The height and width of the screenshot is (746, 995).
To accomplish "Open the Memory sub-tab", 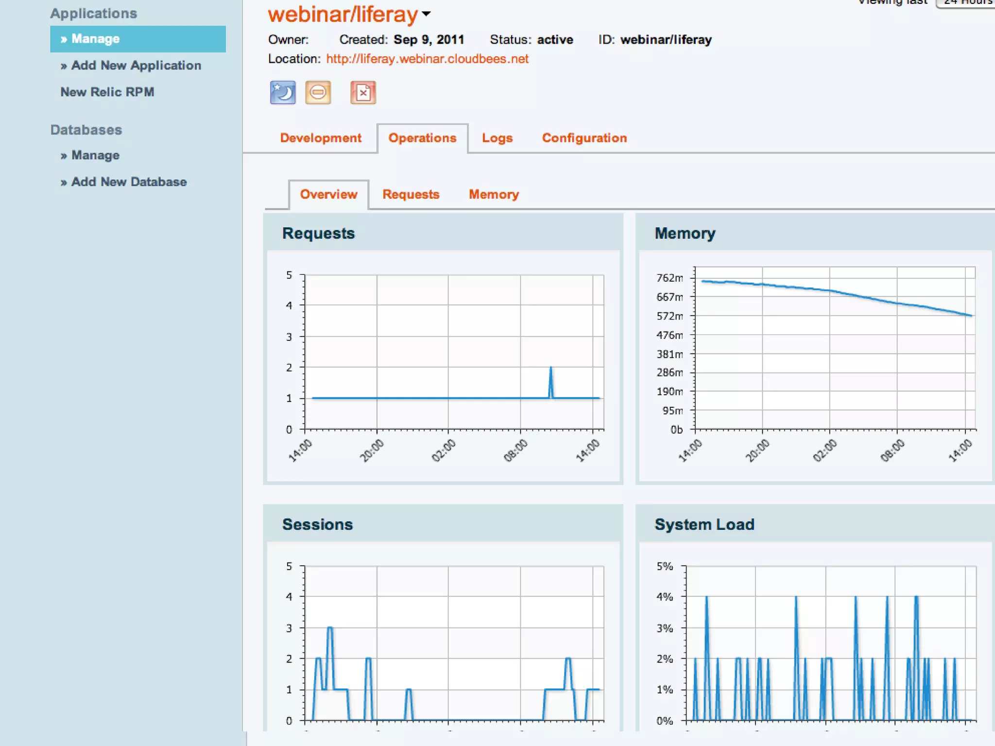I will [x=494, y=194].
